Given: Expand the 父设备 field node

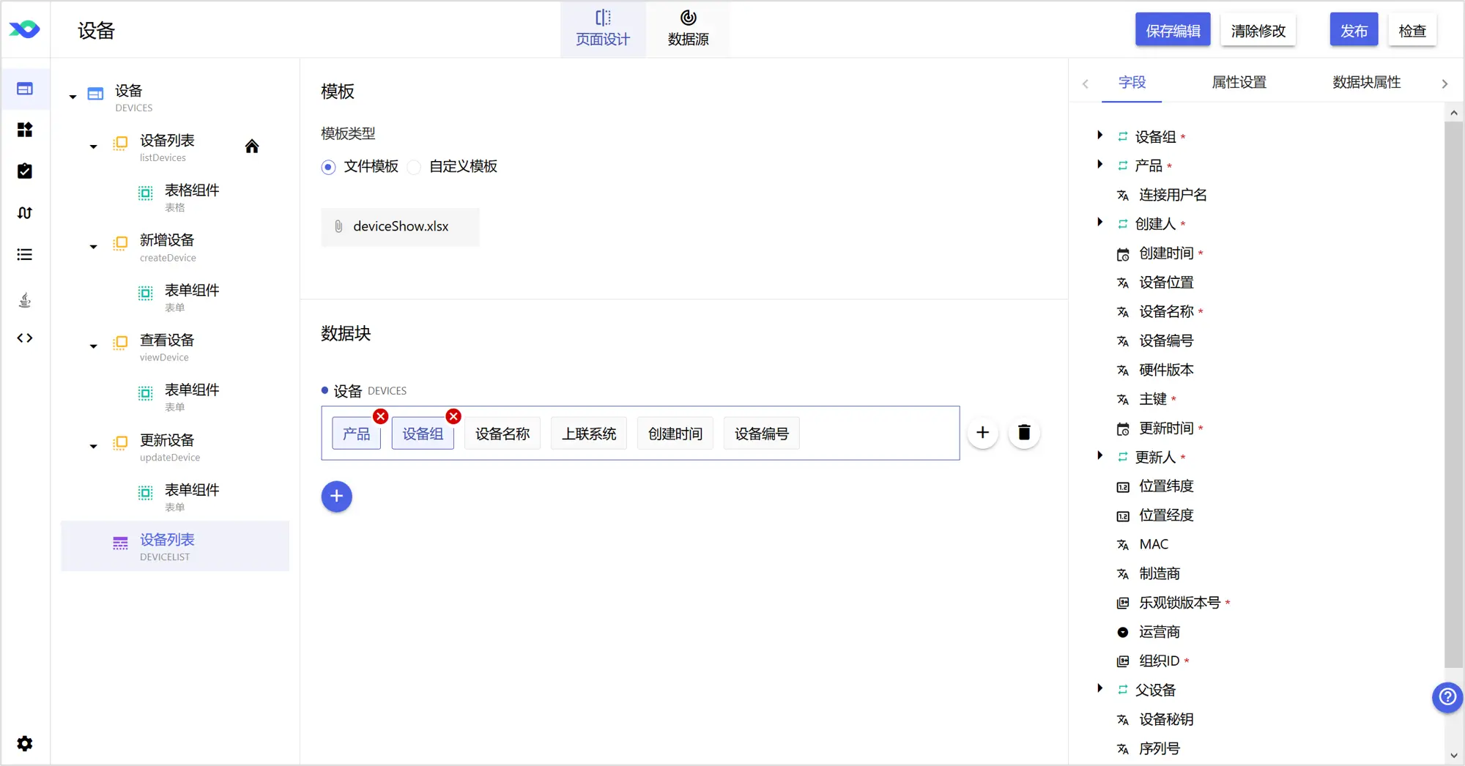Looking at the screenshot, I should click(x=1099, y=688).
